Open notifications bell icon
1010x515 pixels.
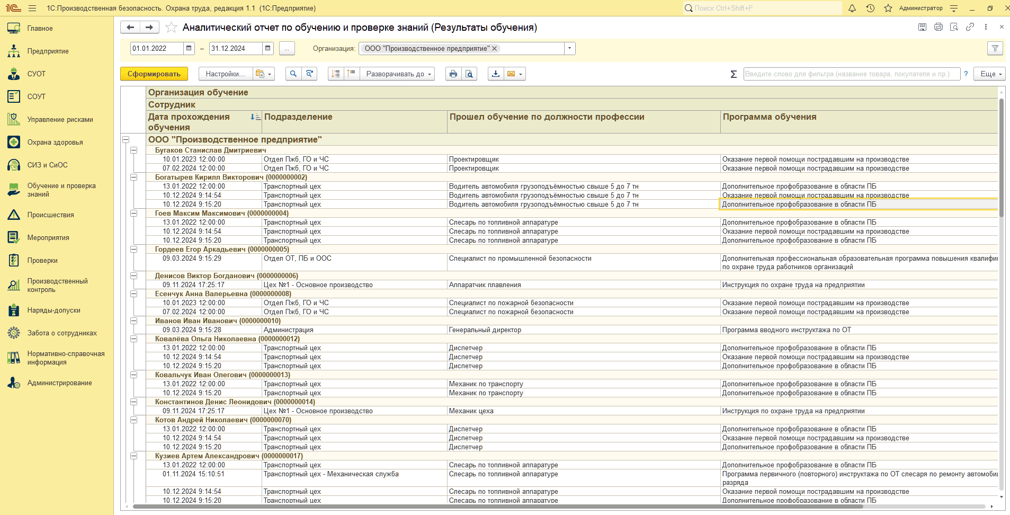pos(852,8)
